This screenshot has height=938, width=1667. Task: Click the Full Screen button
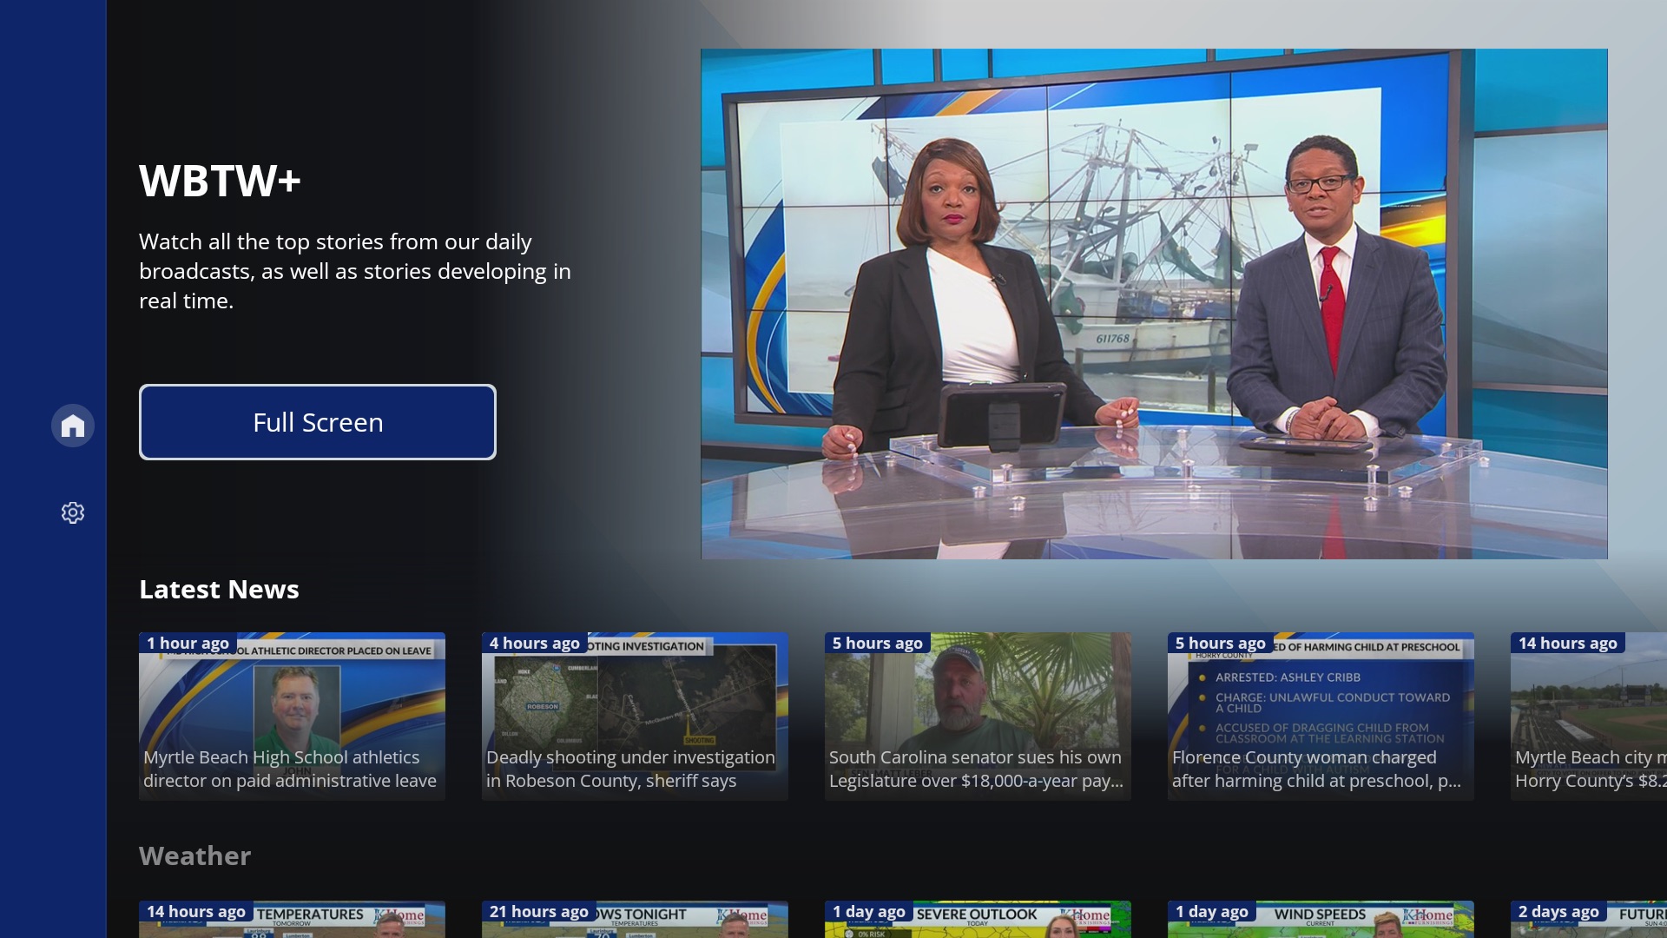(x=318, y=422)
